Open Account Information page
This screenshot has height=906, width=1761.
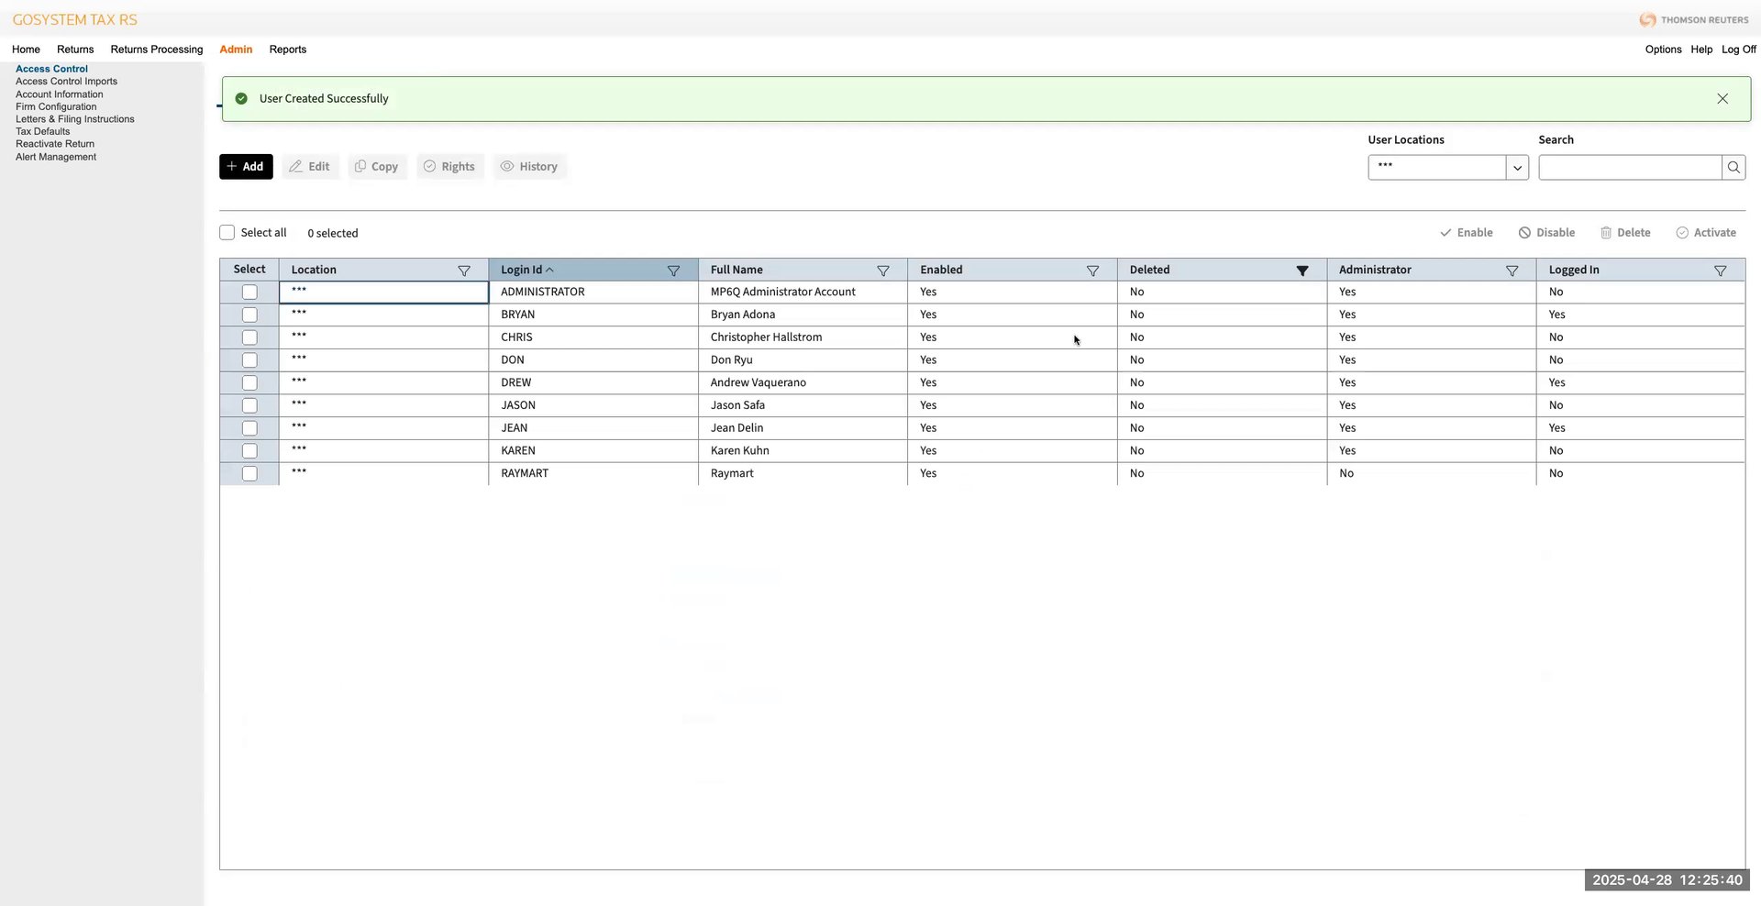(x=59, y=94)
